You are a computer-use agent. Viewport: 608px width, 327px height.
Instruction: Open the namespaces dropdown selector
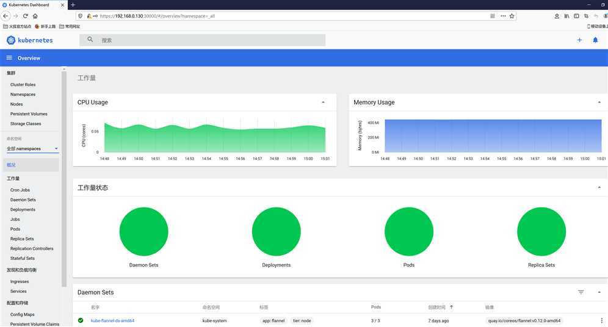[32, 148]
